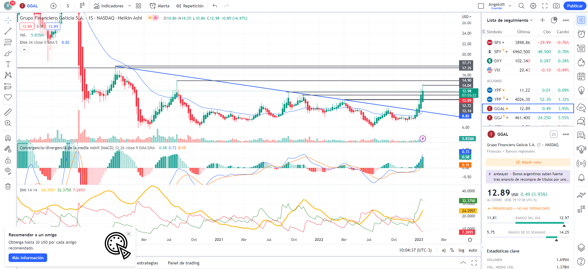Image resolution: width=588 pixels, height=269 pixels.
Task: Select the text annotation tool
Action: tap(8, 64)
